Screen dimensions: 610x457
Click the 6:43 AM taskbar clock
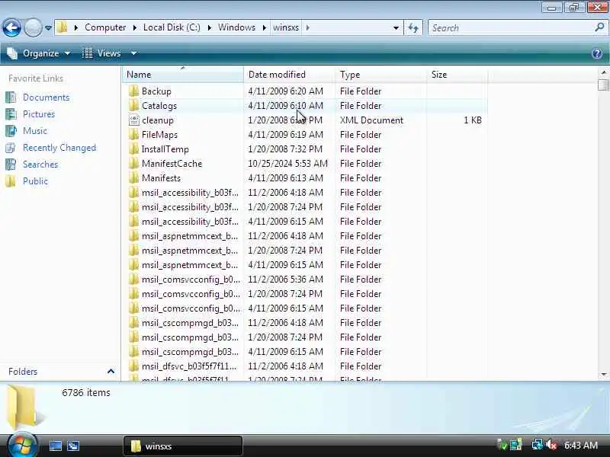581,446
